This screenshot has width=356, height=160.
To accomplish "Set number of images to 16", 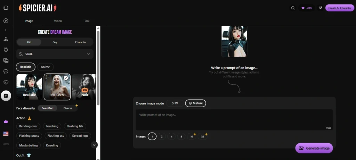I will tap(192, 137).
